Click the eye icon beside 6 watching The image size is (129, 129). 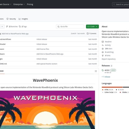[103, 52]
